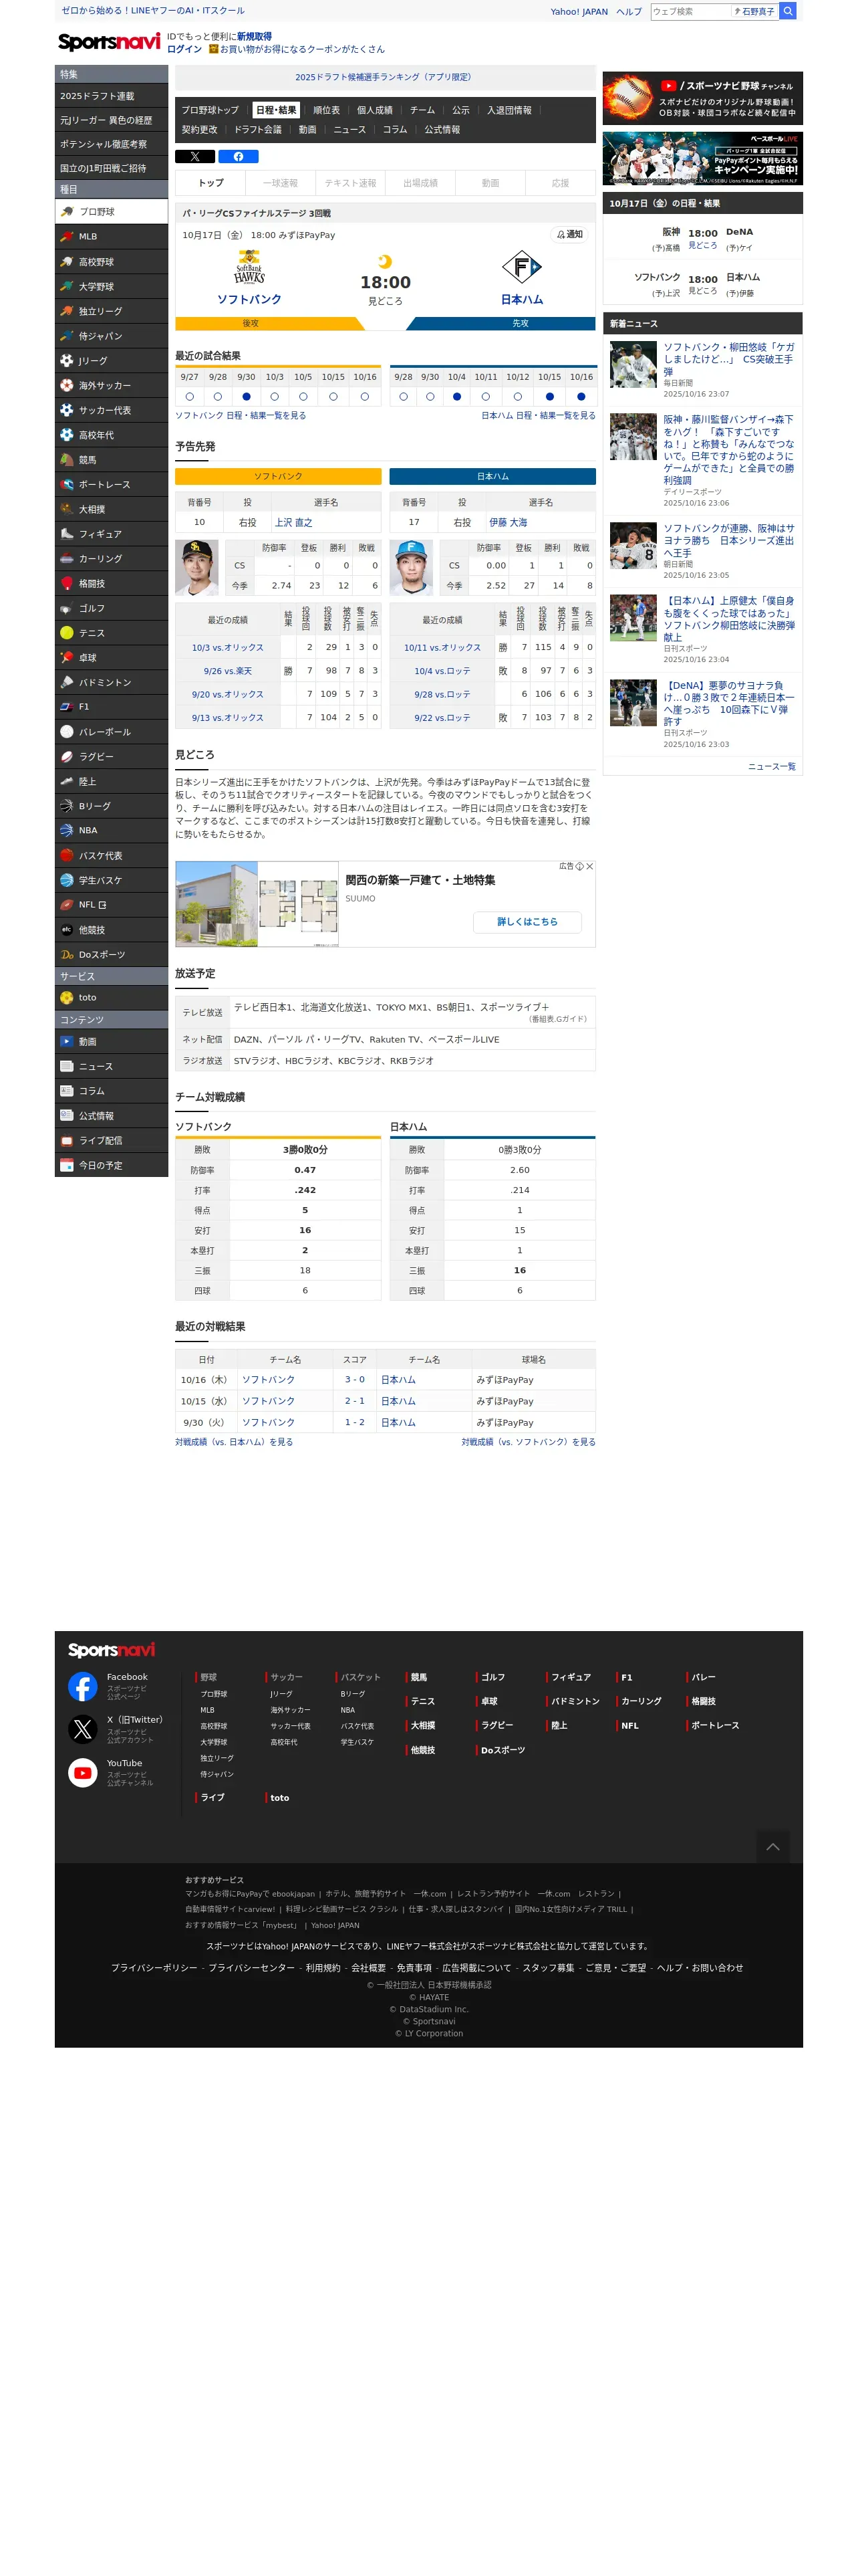858x2576 pixels.
Task: Open ゴルフ in the sidebar
Action: [x=111, y=609]
